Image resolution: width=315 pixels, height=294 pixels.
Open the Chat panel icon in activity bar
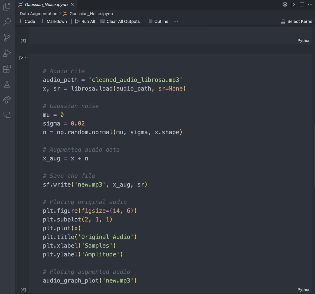[x=7, y=115]
